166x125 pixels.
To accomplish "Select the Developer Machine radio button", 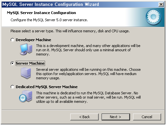I will click(x=12, y=40).
